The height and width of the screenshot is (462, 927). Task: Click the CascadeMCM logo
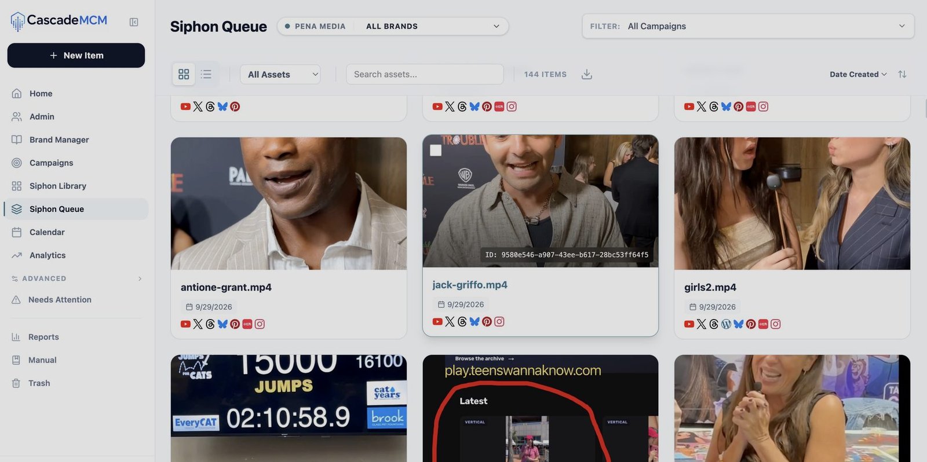(x=59, y=21)
